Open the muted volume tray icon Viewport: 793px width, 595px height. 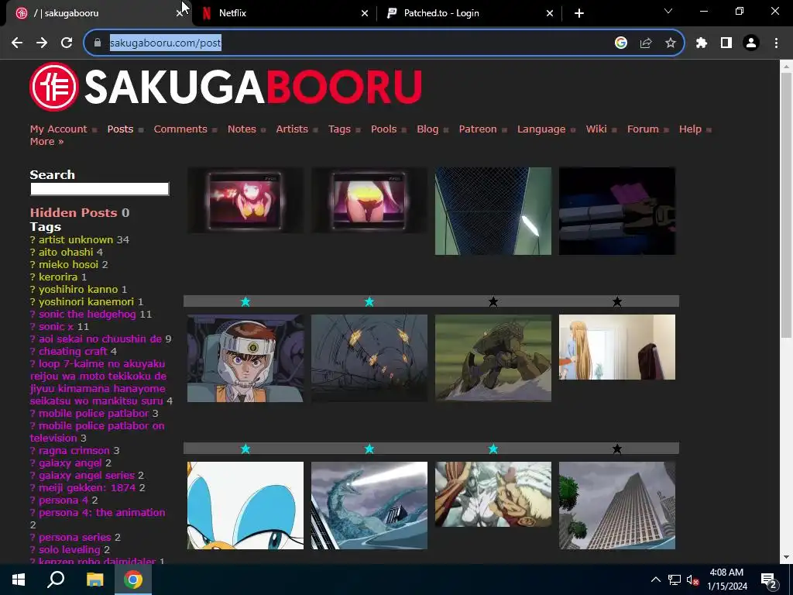pos(693,580)
